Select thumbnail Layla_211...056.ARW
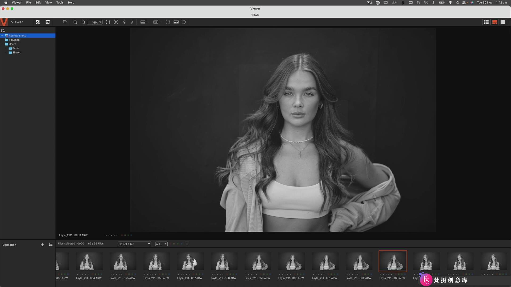This screenshot has height=287, width=511. pos(156,261)
